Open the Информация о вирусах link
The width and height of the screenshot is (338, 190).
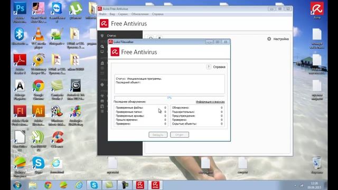(210, 102)
